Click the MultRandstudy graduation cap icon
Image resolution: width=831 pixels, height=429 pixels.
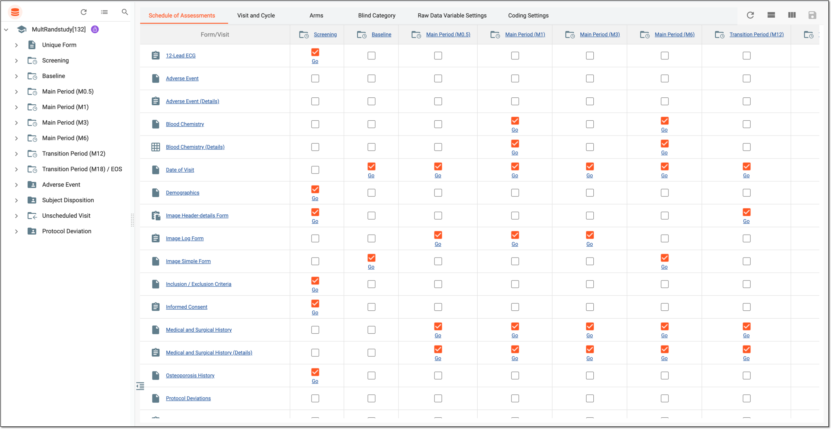pyautogui.click(x=22, y=29)
